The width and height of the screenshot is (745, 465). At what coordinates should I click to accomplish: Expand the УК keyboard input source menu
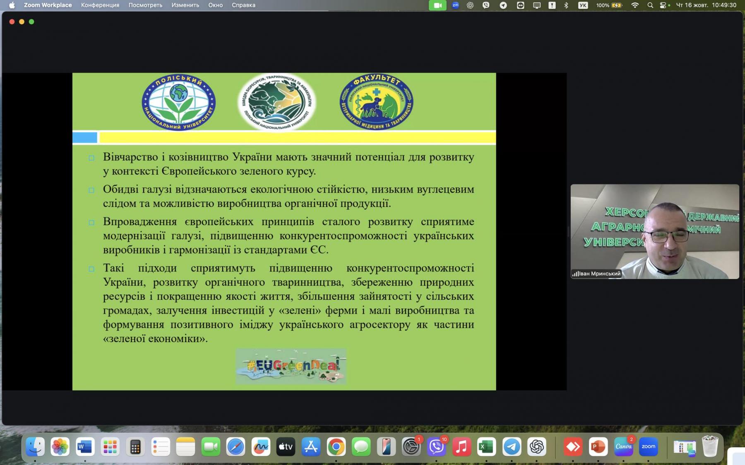[583, 5]
